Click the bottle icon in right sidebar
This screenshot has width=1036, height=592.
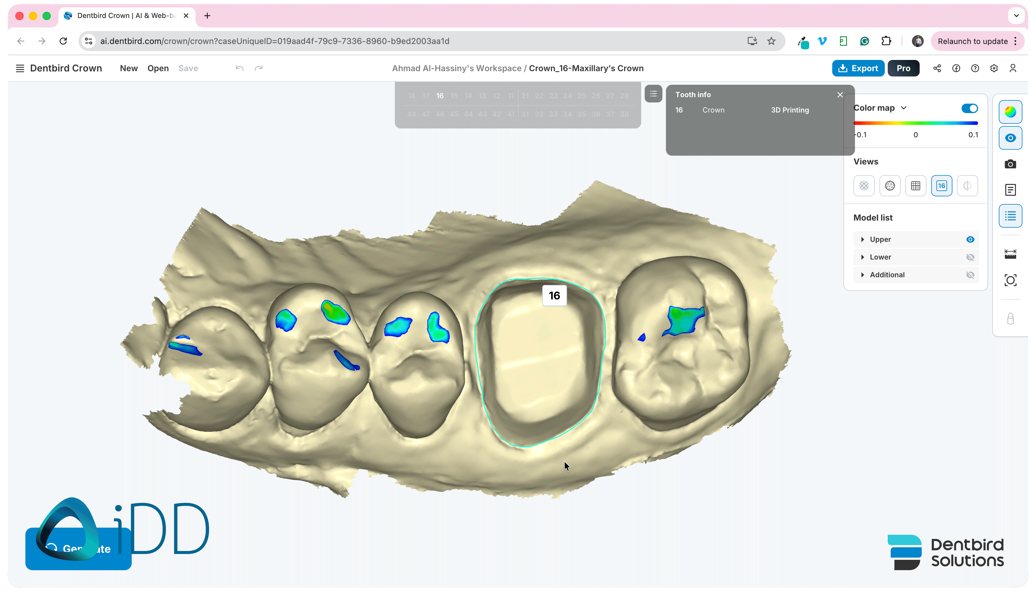[1010, 318]
